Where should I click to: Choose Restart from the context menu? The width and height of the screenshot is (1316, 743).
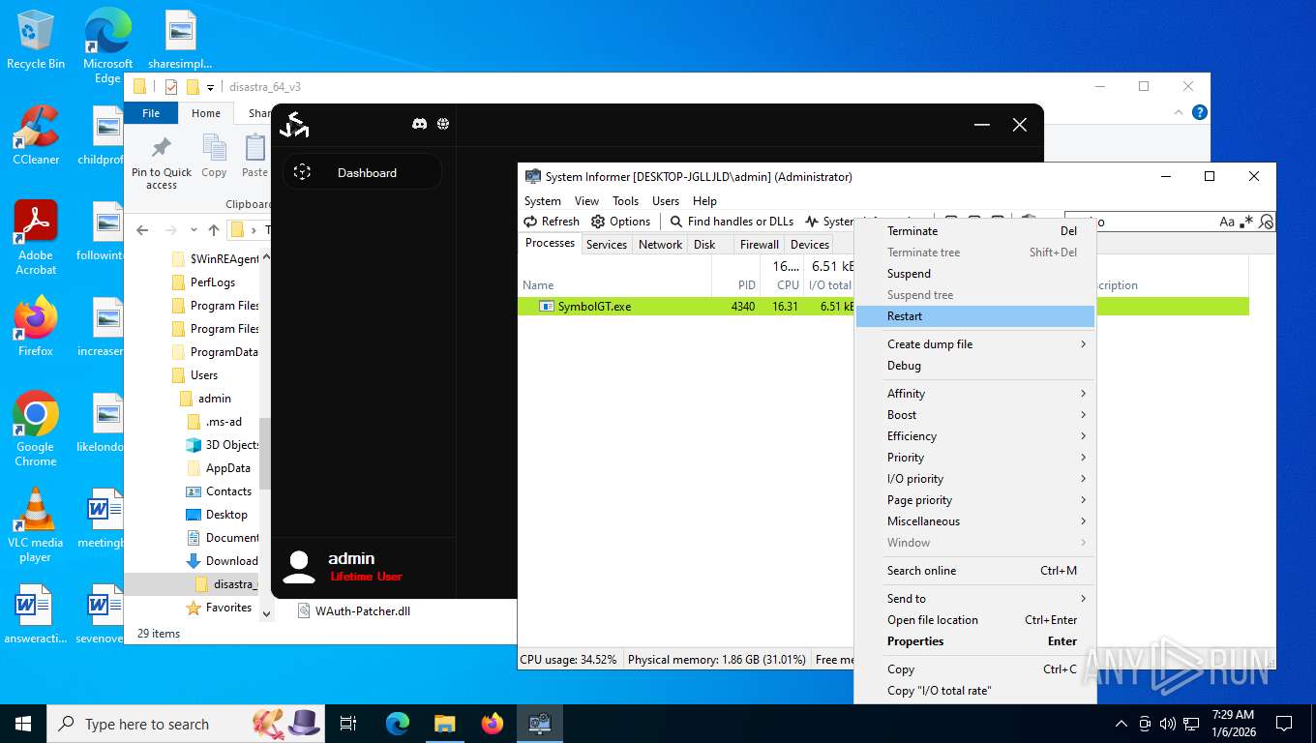tap(975, 316)
